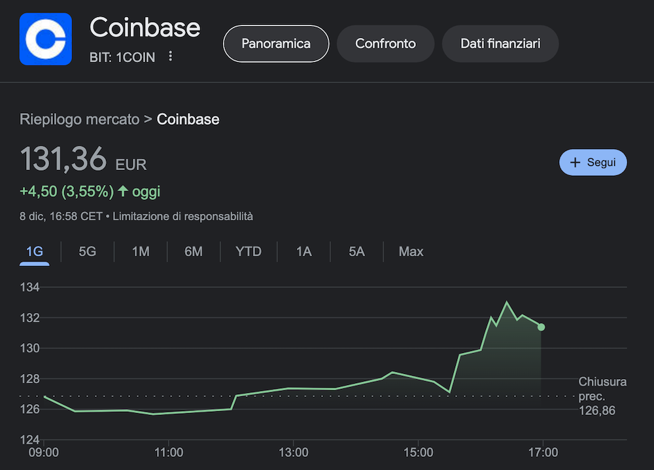Select the Panoramica tab
The height and width of the screenshot is (470, 654).
pos(276,44)
